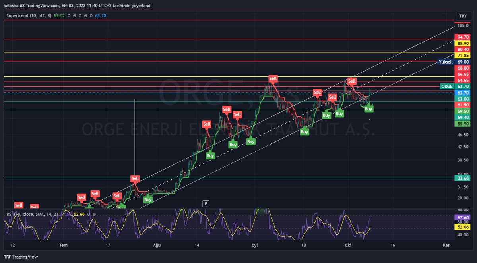Click the yellow 71.85 price label

[x=463, y=56]
